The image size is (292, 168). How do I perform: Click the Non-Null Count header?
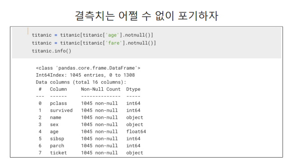(x=101, y=89)
